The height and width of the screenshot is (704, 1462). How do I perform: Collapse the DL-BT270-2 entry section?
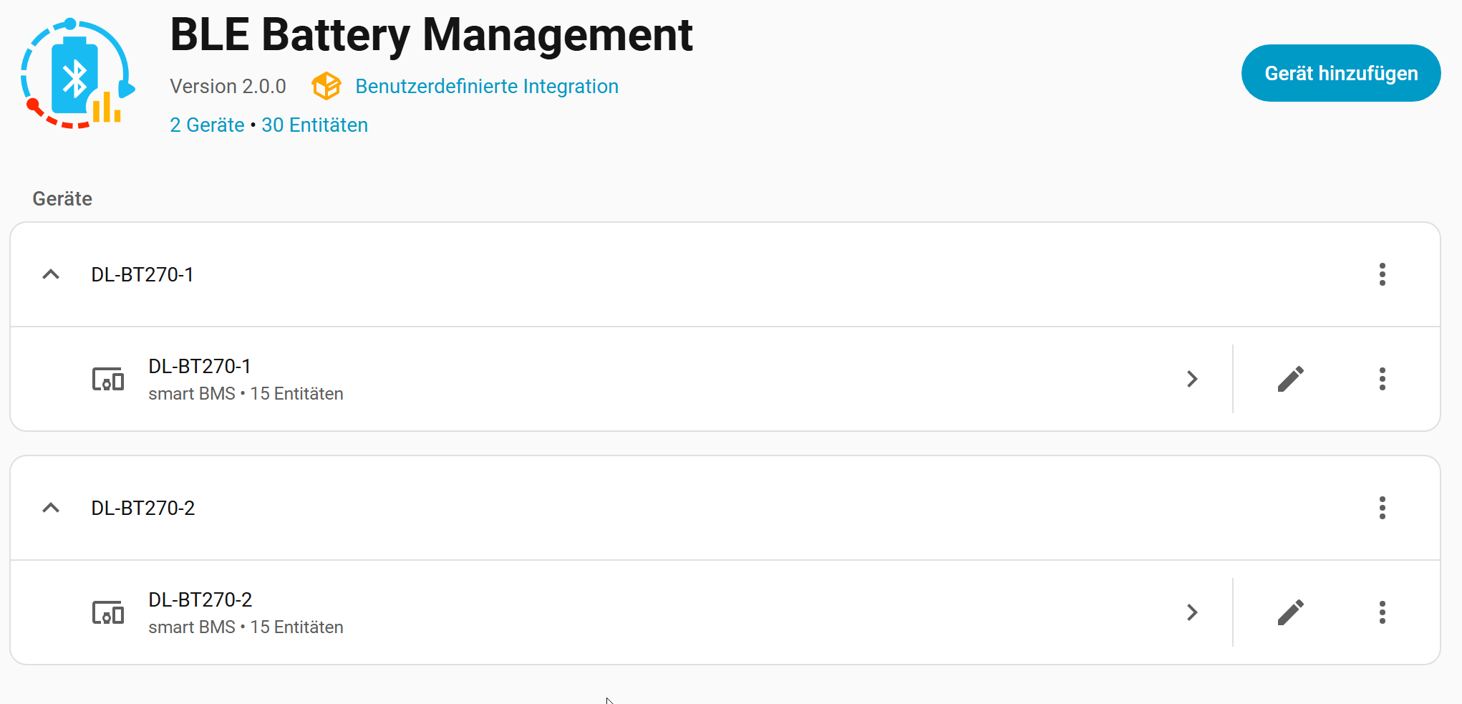pos(51,508)
